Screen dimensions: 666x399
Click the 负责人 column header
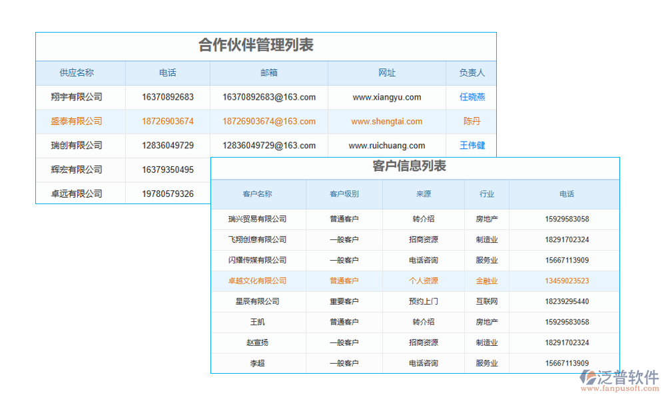tap(472, 73)
